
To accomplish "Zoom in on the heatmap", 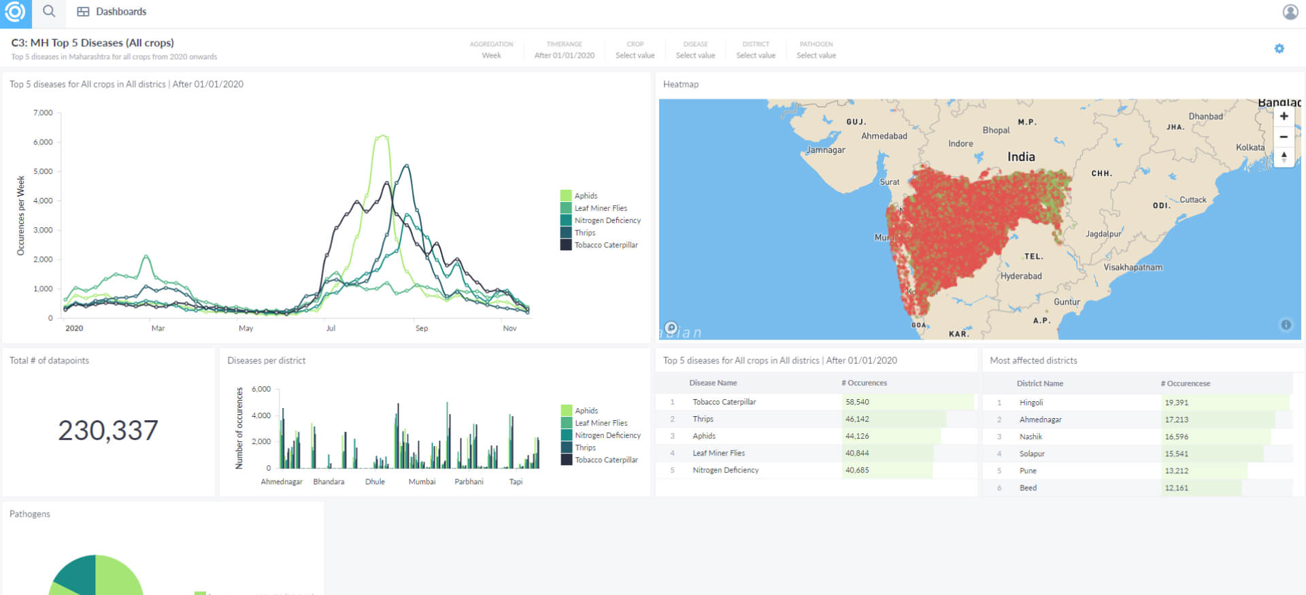I will coord(1284,116).
